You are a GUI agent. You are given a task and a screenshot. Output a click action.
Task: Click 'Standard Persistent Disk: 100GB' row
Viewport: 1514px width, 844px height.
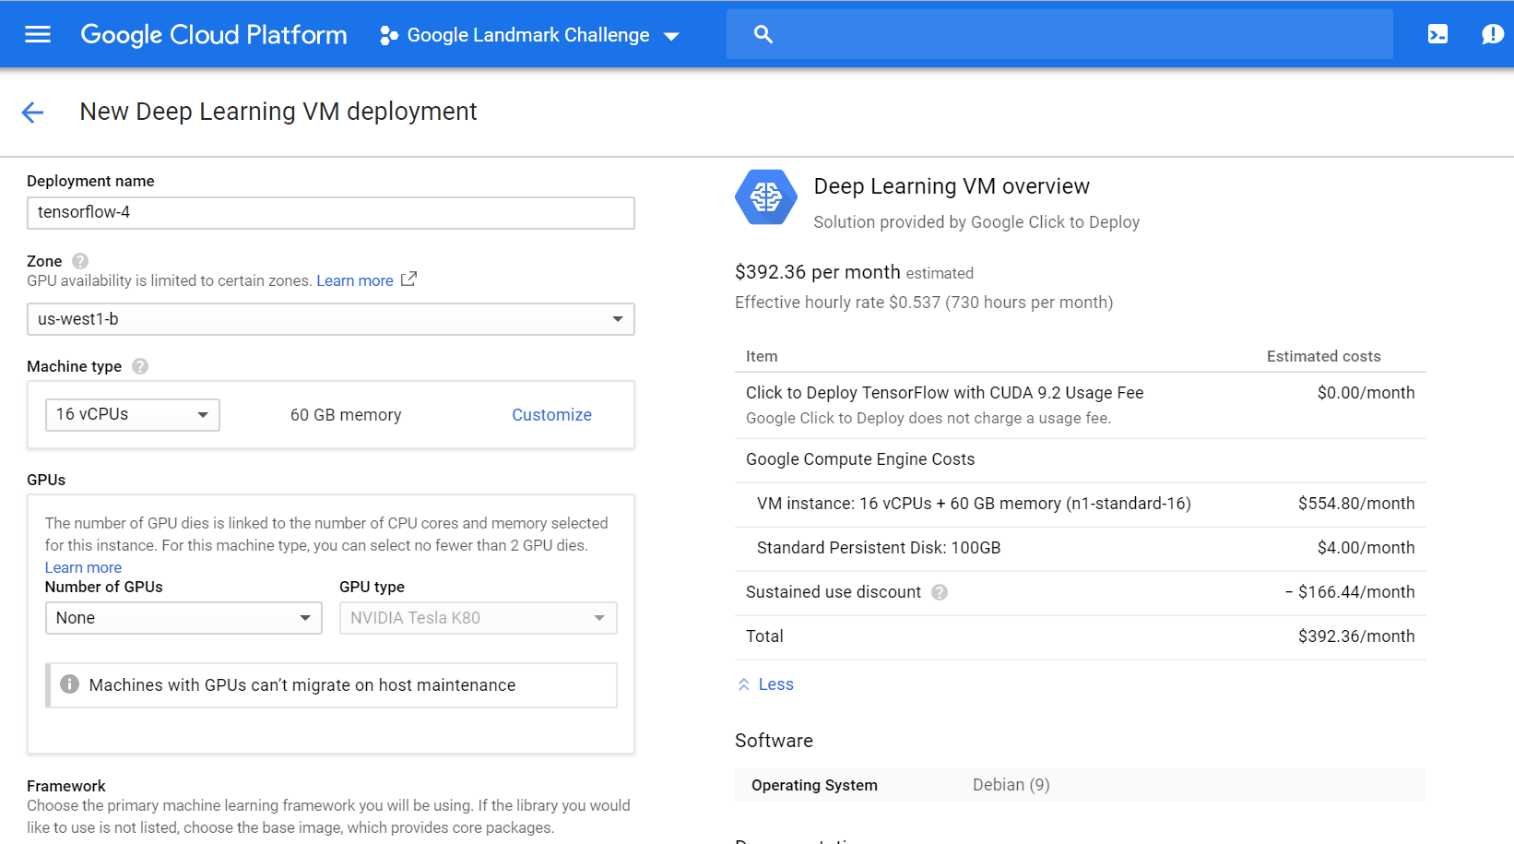tap(1081, 549)
